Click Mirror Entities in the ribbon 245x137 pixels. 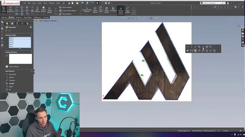[65, 7]
